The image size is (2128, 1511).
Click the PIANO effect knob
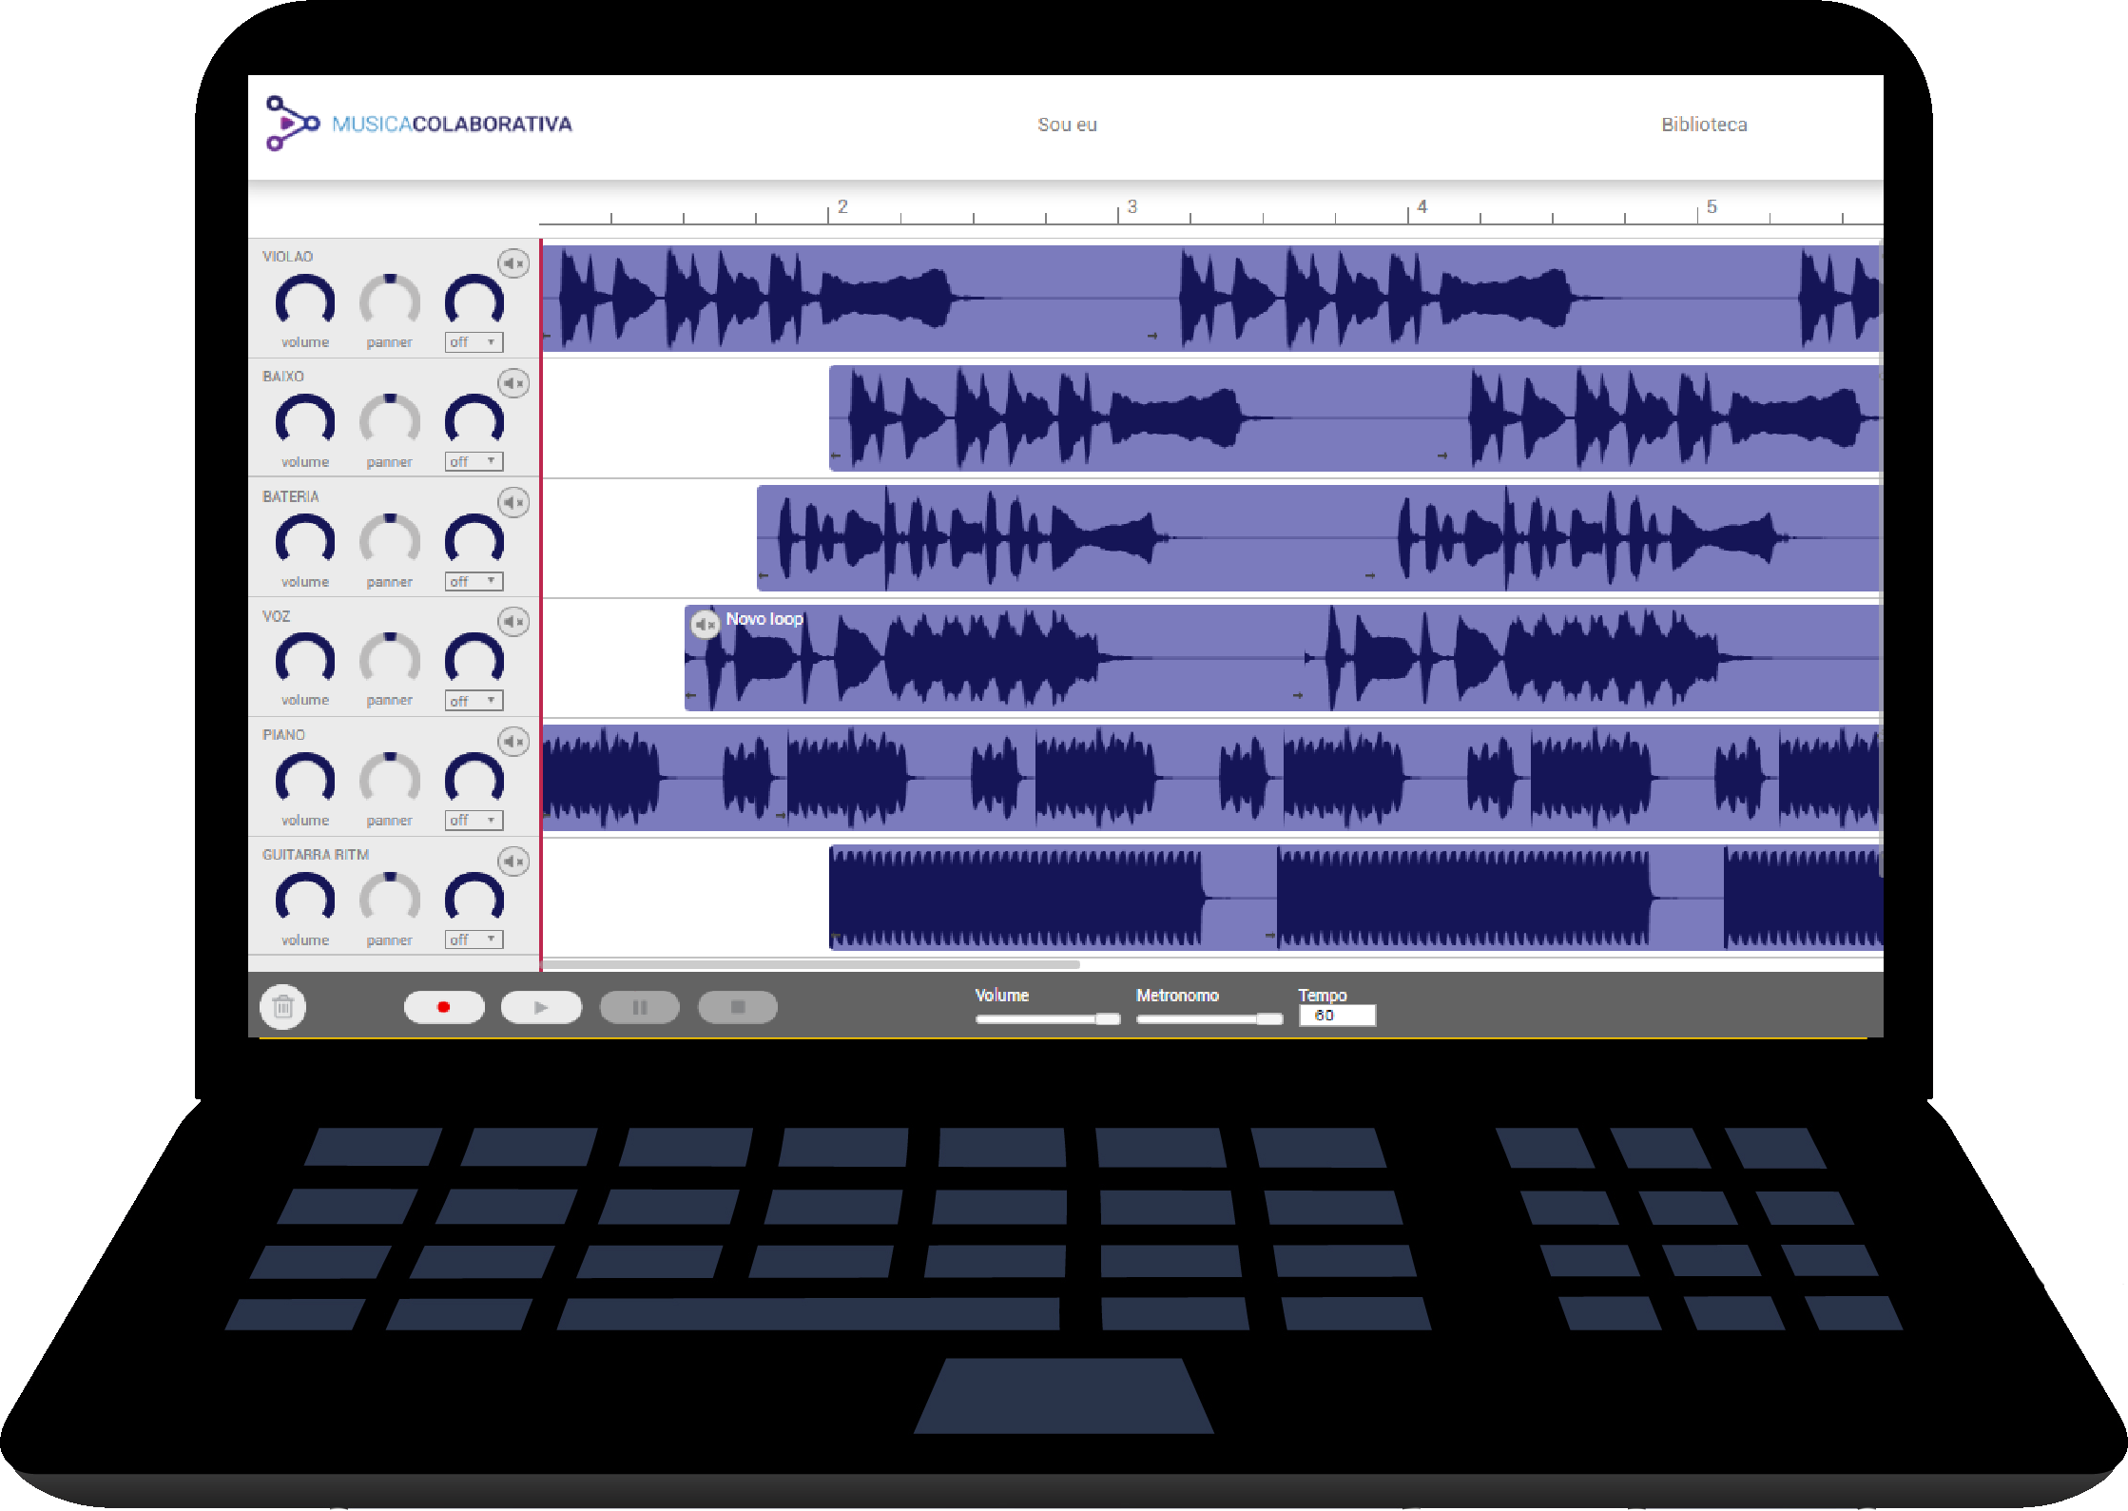pyautogui.click(x=474, y=779)
